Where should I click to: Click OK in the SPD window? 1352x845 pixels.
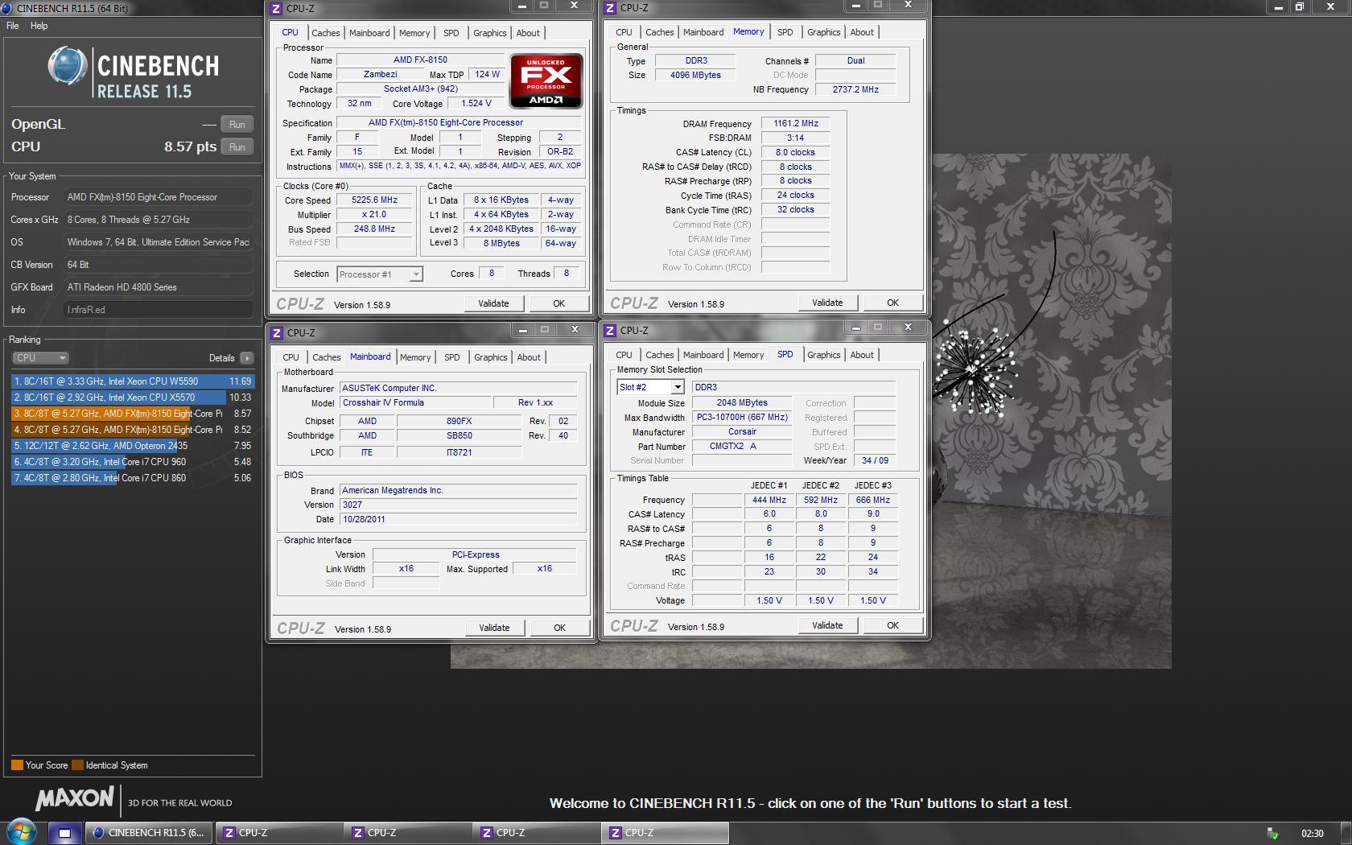click(x=892, y=625)
